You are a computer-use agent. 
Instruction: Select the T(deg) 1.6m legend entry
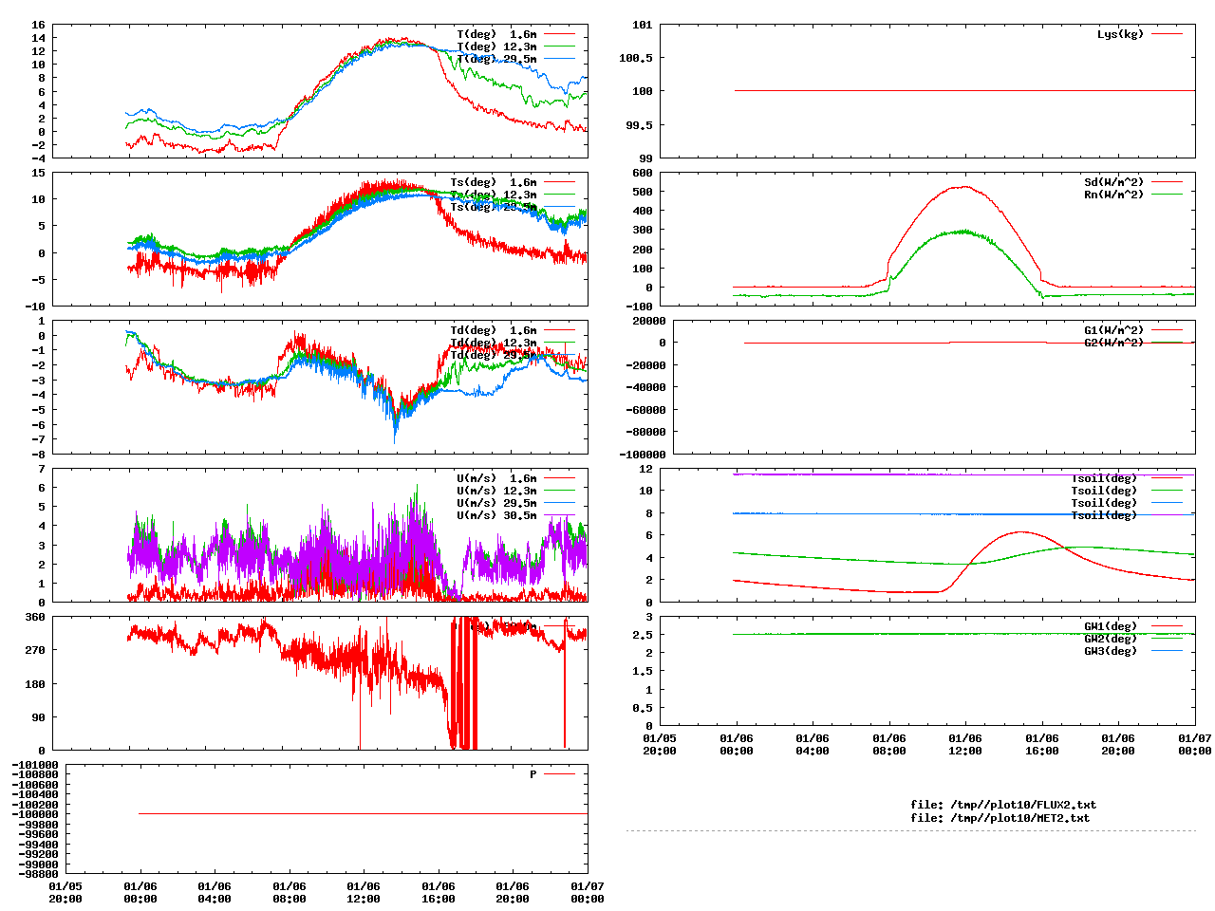tap(495, 34)
